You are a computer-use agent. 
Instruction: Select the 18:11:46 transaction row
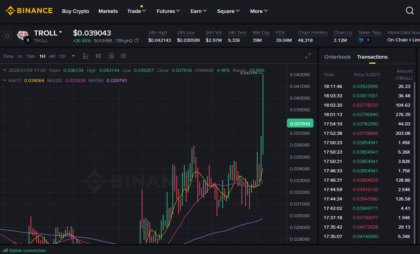[367, 86]
